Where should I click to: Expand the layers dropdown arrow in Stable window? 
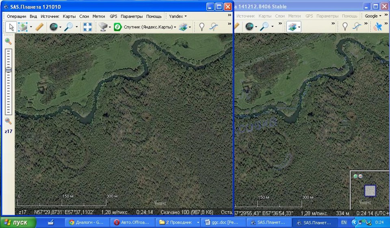pyautogui.click(x=299, y=27)
